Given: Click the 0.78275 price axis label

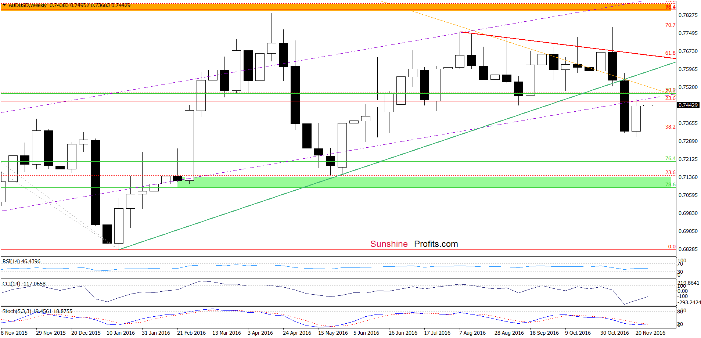Looking at the screenshot, I should click(688, 15).
